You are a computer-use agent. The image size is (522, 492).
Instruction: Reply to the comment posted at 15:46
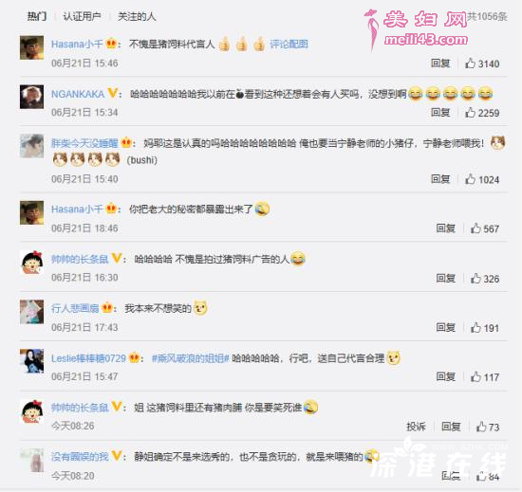point(440,64)
